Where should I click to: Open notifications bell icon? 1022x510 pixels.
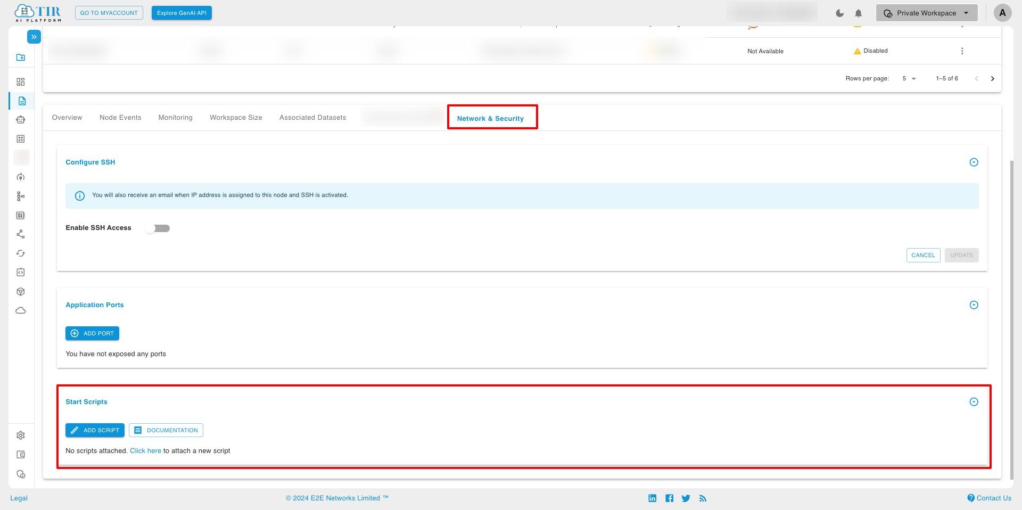point(859,13)
